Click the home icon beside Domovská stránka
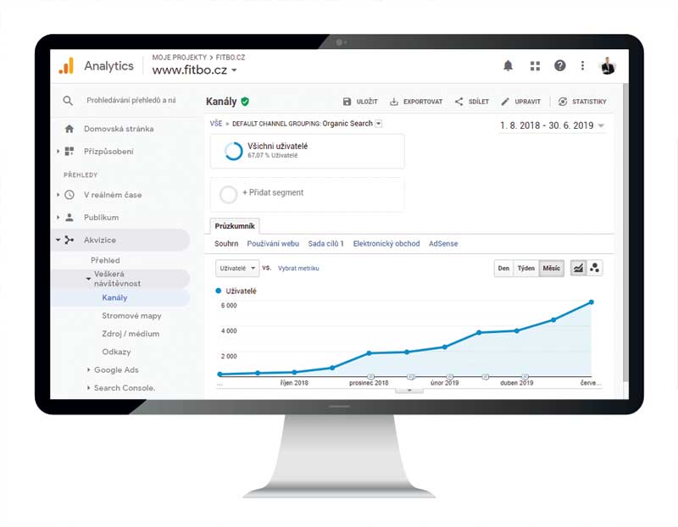678x527 pixels. coord(69,129)
